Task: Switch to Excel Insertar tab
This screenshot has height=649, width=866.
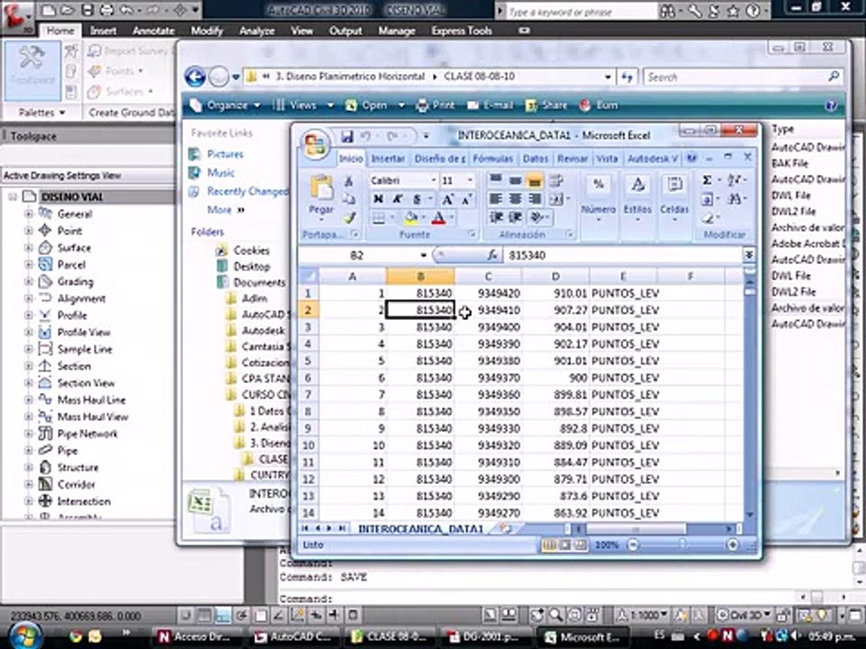Action: pyautogui.click(x=388, y=159)
